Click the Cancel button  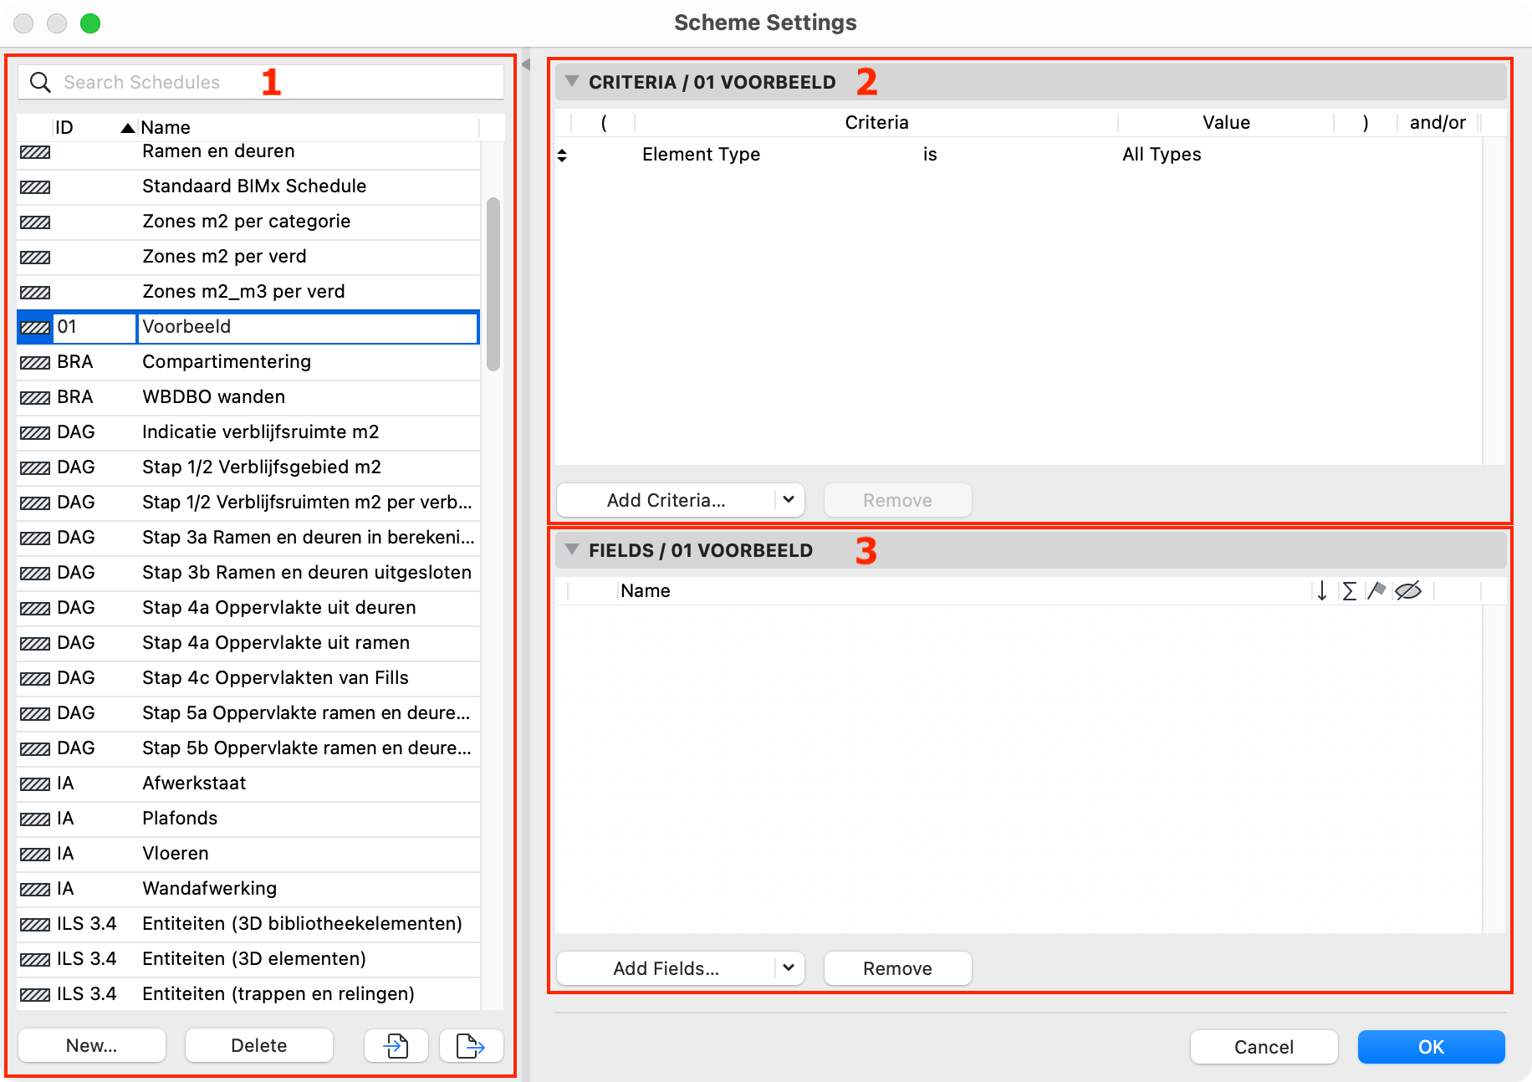[1264, 1047]
